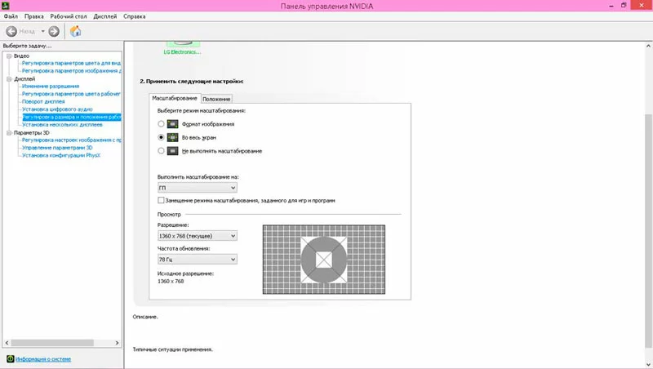Open the 'Правка' menu
653x369 pixels.
33,16
